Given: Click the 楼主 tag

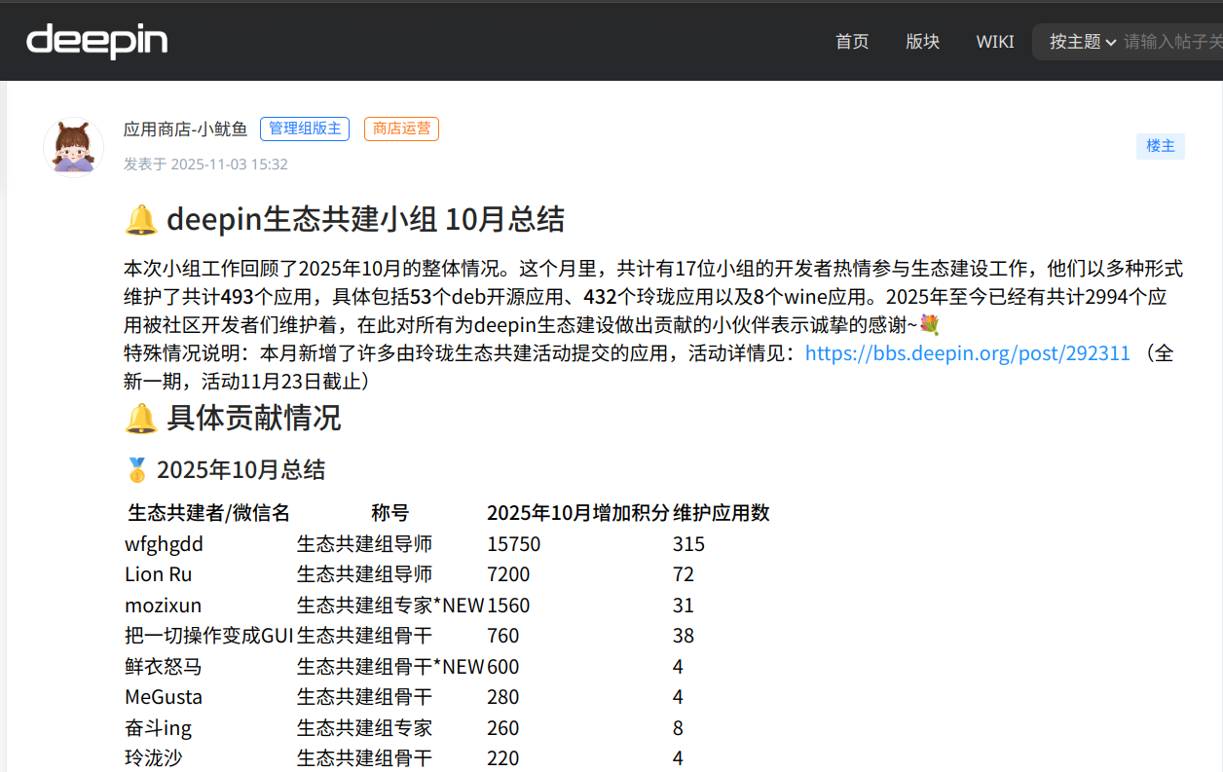Looking at the screenshot, I should point(1161,146).
